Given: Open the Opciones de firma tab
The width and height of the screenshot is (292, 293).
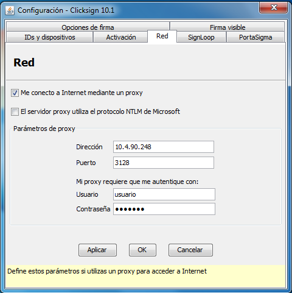Looking at the screenshot, I should pos(88,27).
